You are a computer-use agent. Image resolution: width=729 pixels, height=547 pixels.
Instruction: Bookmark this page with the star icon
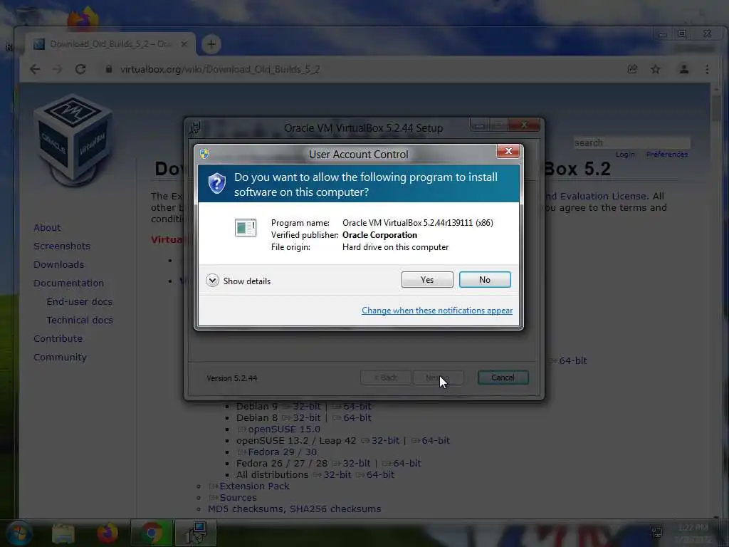click(656, 69)
